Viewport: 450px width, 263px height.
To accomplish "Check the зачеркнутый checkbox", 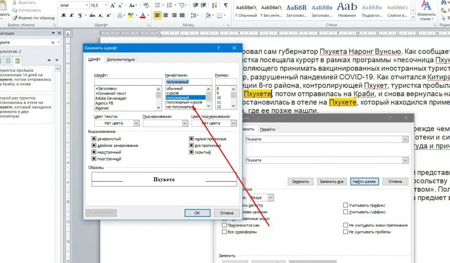I will [x=94, y=139].
